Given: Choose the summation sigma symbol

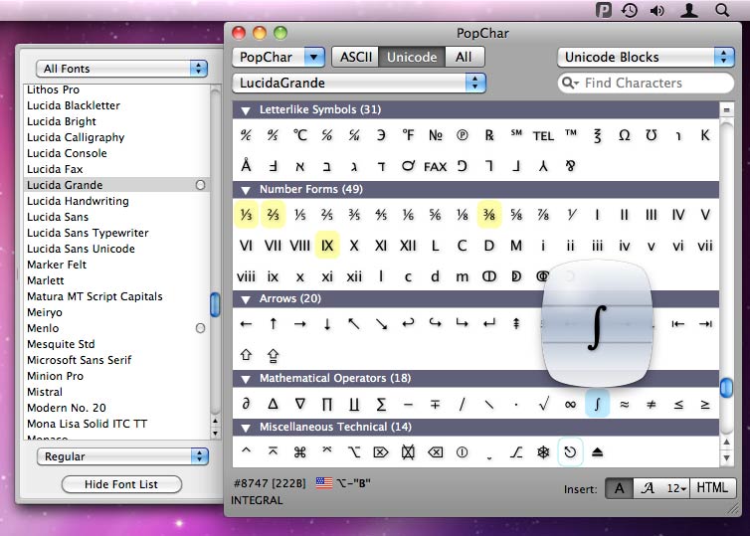Looking at the screenshot, I should [x=381, y=405].
